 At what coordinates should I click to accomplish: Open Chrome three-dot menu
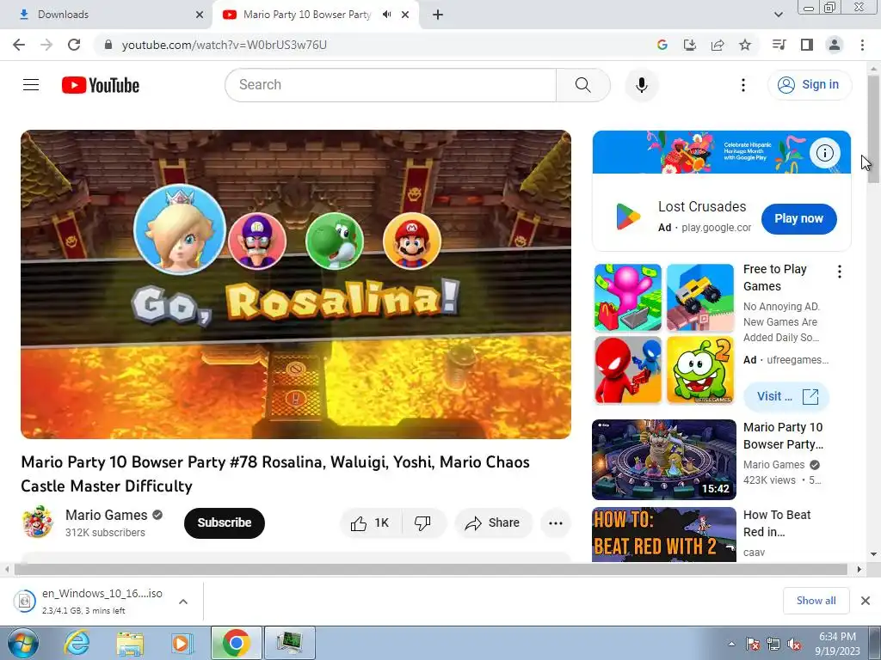point(862,45)
